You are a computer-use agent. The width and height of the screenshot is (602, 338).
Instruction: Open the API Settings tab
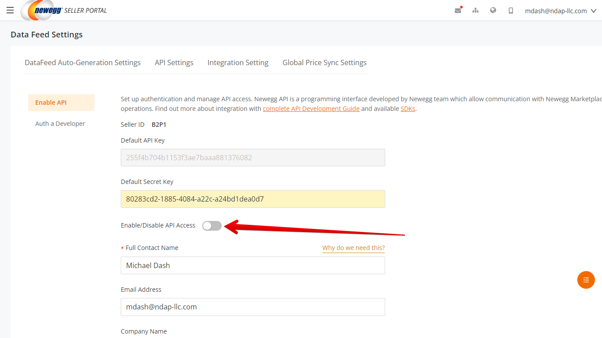(174, 62)
